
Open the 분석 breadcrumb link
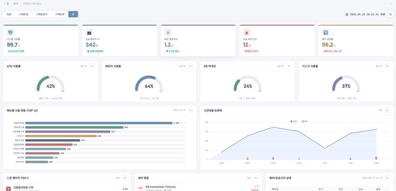pyautogui.click(x=16, y=4)
